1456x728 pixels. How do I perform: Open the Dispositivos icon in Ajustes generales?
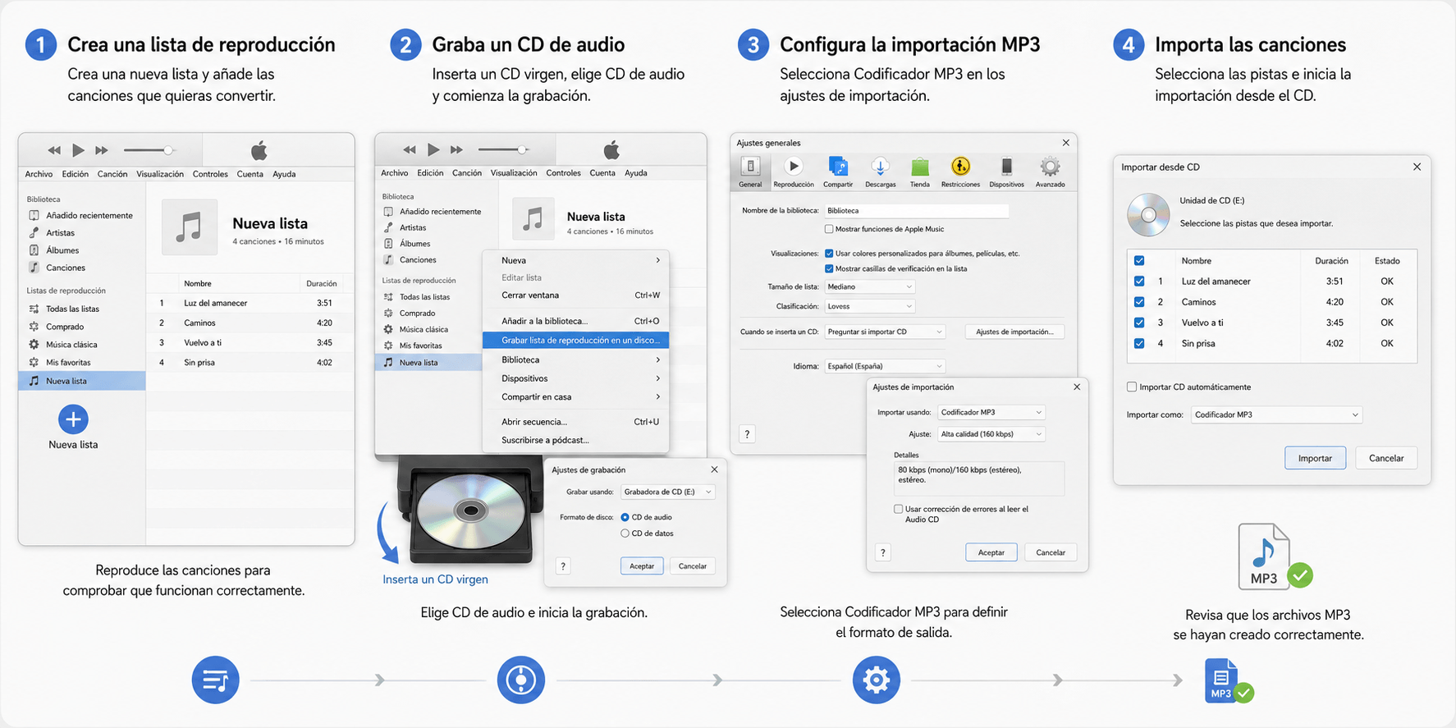coord(1006,172)
